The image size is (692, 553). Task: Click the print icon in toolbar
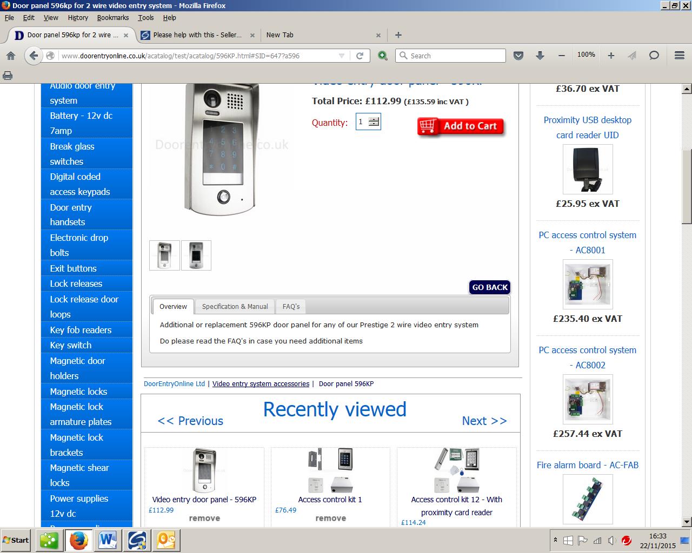coord(8,76)
